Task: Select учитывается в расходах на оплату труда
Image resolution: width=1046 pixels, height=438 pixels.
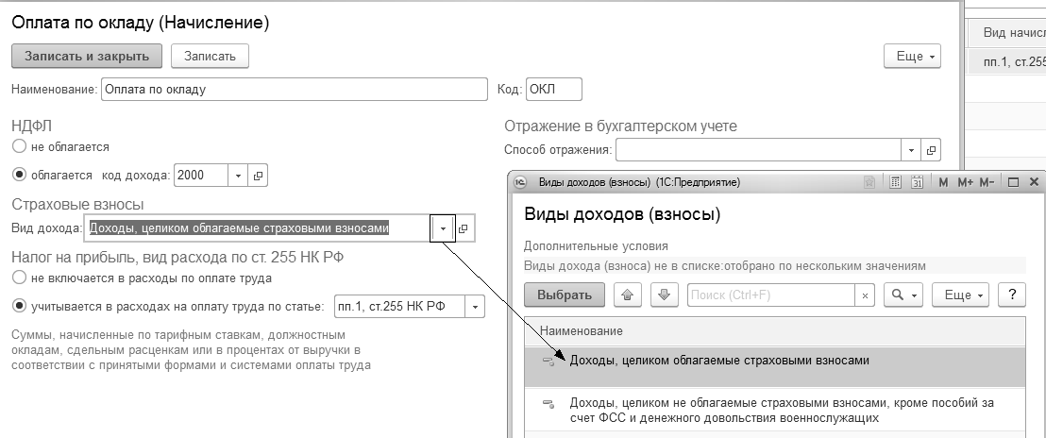Action: coord(19,306)
